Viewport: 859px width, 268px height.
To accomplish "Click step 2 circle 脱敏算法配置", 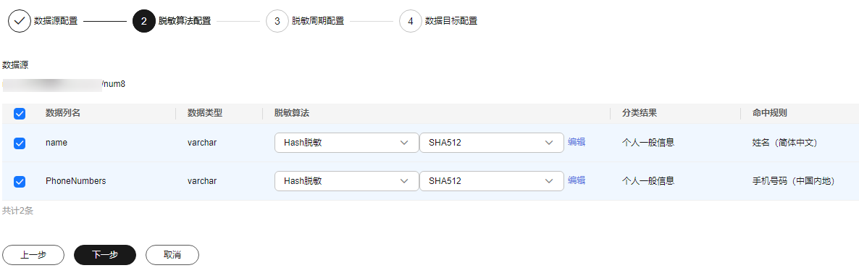I will tap(144, 21).
